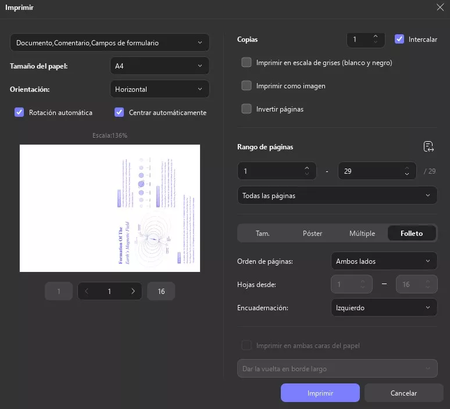Uncheck Rotación automática
The image size is (450, 409).
[19, 112]
